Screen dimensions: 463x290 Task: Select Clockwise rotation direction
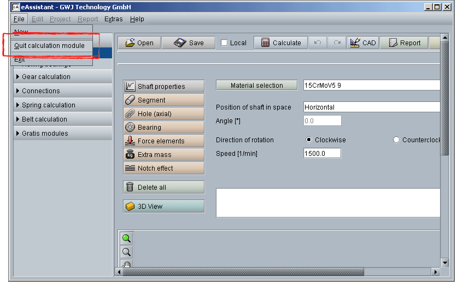click(x=309, y=140)
